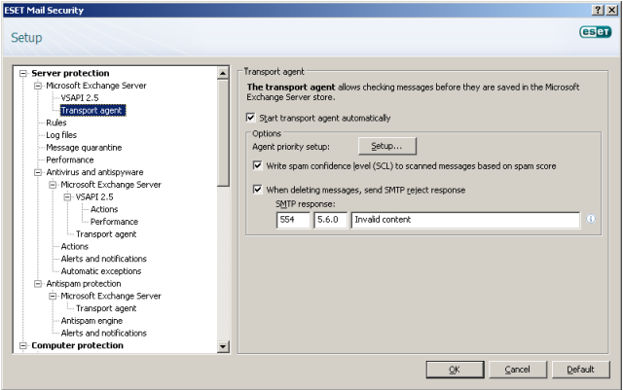
Task: Select Transport agent under Antispam protection
Action: coord(106,308)
